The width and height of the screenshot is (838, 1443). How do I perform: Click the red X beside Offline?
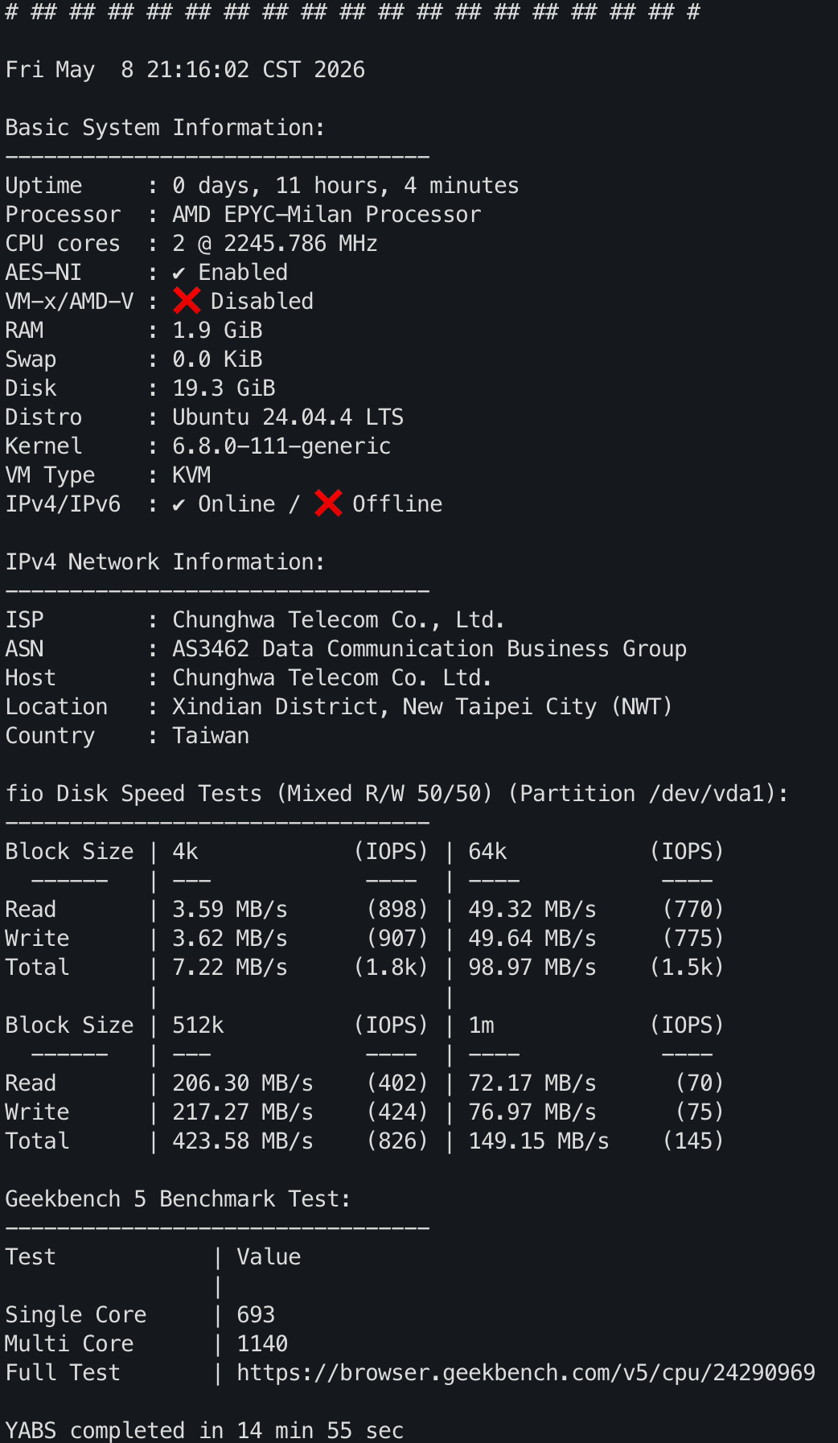[x=328, y=504]
